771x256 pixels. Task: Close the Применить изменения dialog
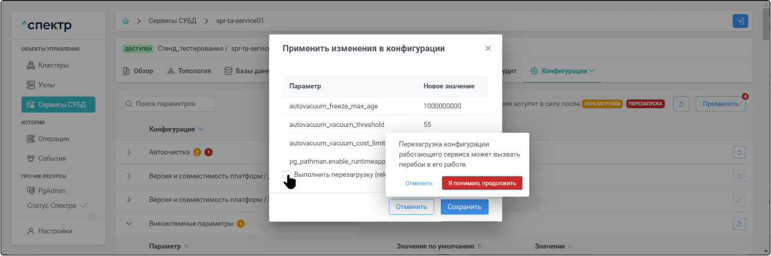[488, 48]
